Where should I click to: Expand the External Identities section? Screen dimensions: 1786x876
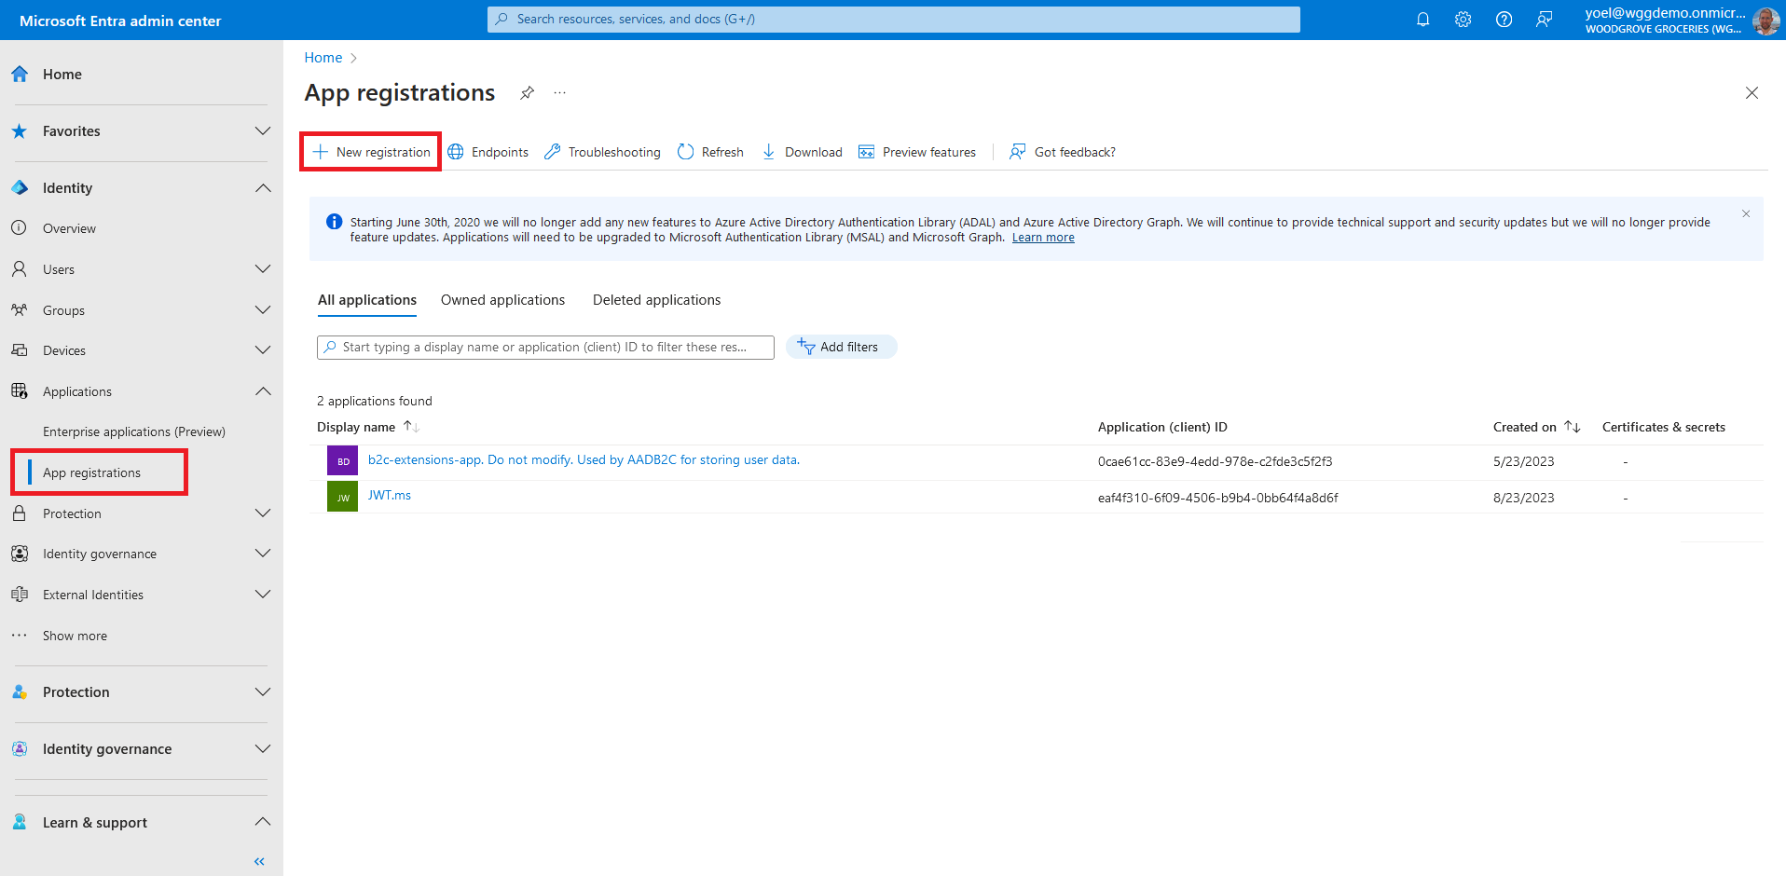[x=263, y=595]
